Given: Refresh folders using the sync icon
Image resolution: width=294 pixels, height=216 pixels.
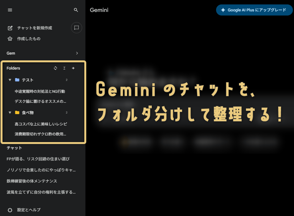Looking at the screenshot, I should 55,68.
